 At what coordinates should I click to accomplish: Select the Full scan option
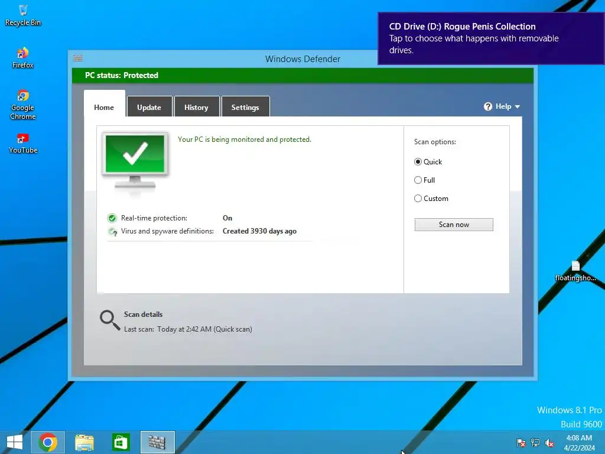click(424, 180)
